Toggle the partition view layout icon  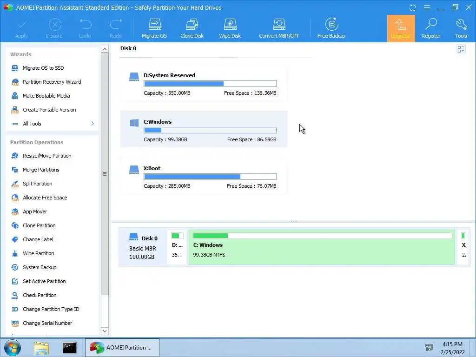coord(461,49)
